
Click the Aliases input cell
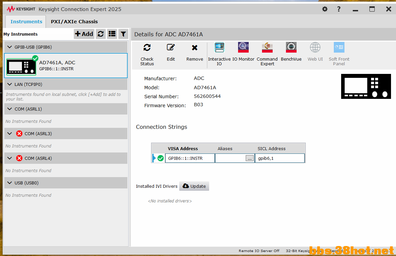(230, 158)
